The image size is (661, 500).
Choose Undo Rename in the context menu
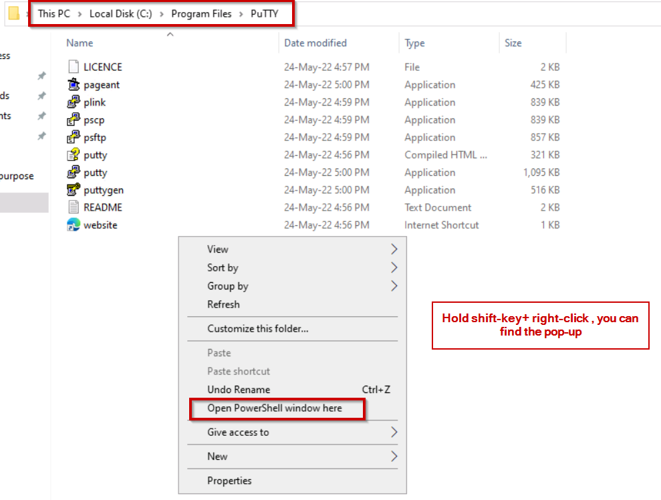(292, 390)
